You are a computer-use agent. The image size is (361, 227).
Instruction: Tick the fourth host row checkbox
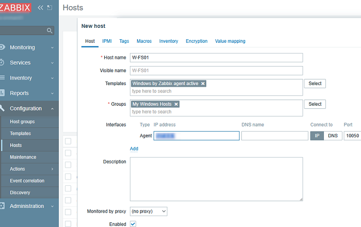click(x=68, y=176)
